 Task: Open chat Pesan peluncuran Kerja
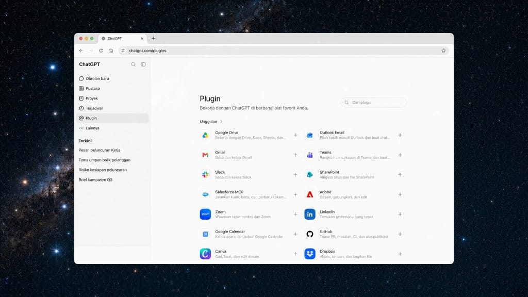(100, 150)
